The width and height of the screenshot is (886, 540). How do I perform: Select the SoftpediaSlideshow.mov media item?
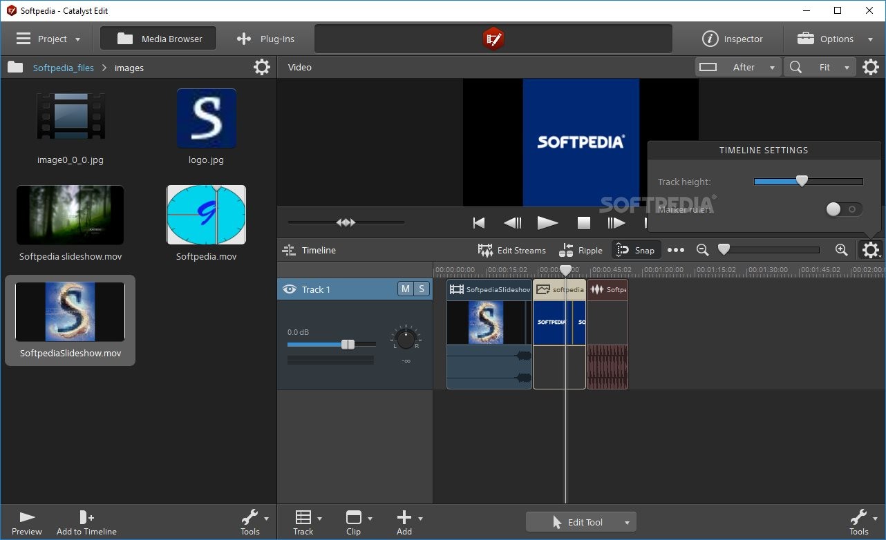pyautogui.click(x=70, y=320)
